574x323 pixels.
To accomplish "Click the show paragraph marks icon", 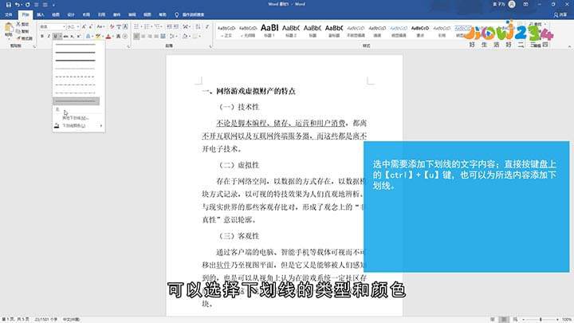I will pos(207,27).
